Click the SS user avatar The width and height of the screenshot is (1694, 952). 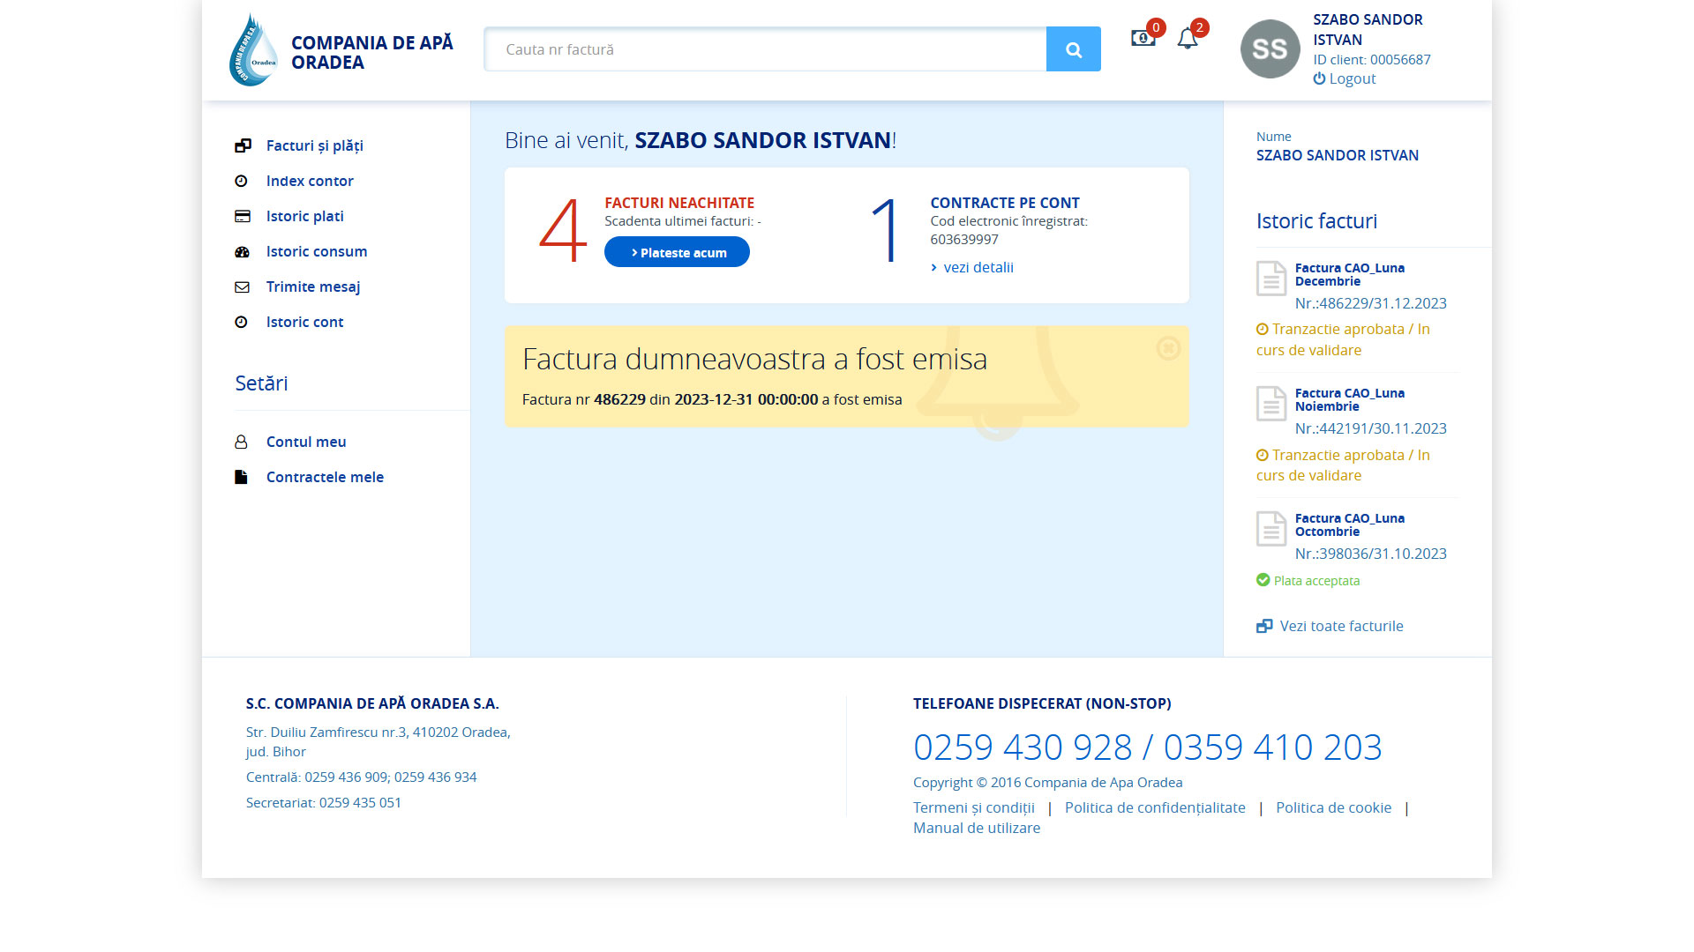[1270, 49]
